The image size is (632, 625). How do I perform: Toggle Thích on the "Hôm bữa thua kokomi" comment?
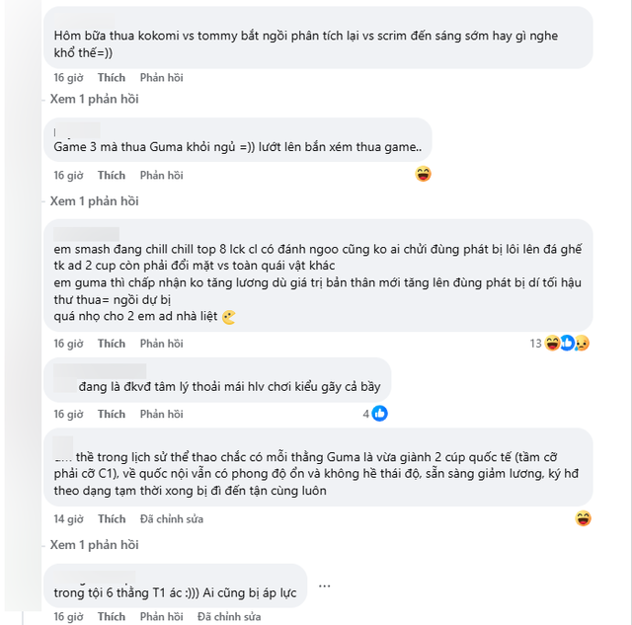coord(112,77)
